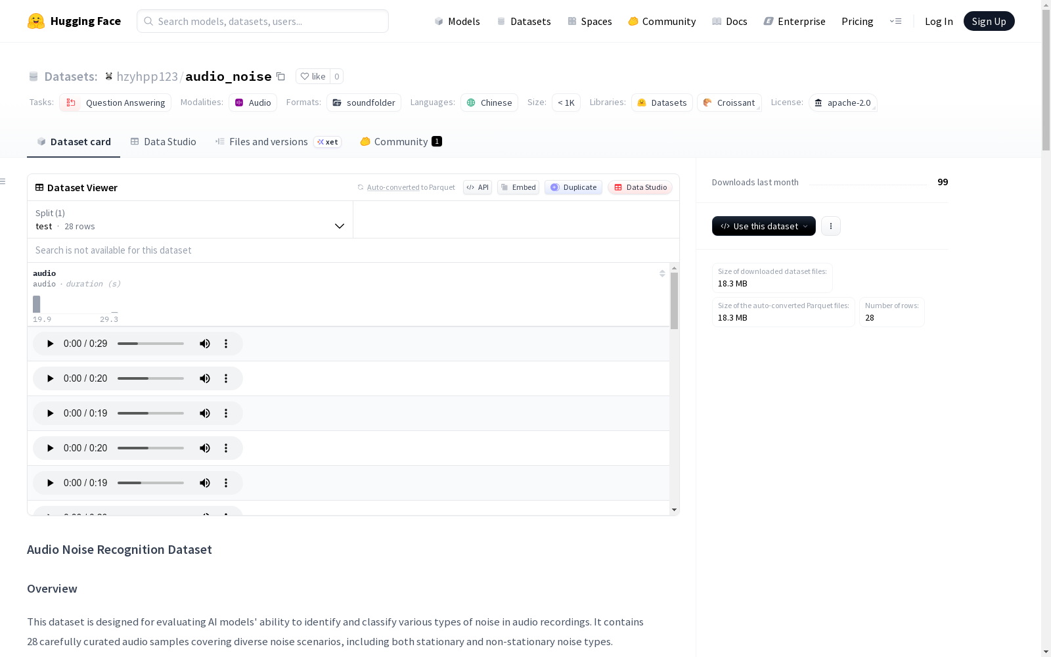Copy dataset name with the copy icon
Screen dimensions: 1051x657
(280, 76)
